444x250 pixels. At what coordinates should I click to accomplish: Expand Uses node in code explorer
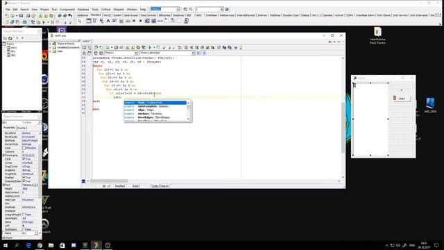point(50,51)
